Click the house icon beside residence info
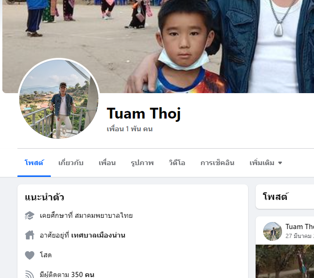 click(30, 235)
